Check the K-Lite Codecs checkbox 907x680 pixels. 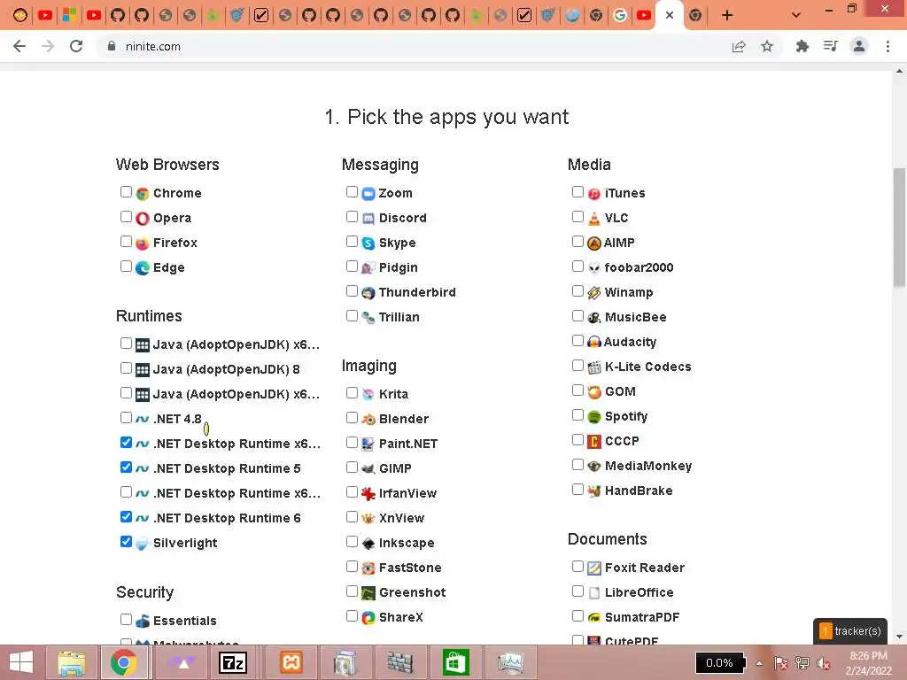click(x=578, y=366)
